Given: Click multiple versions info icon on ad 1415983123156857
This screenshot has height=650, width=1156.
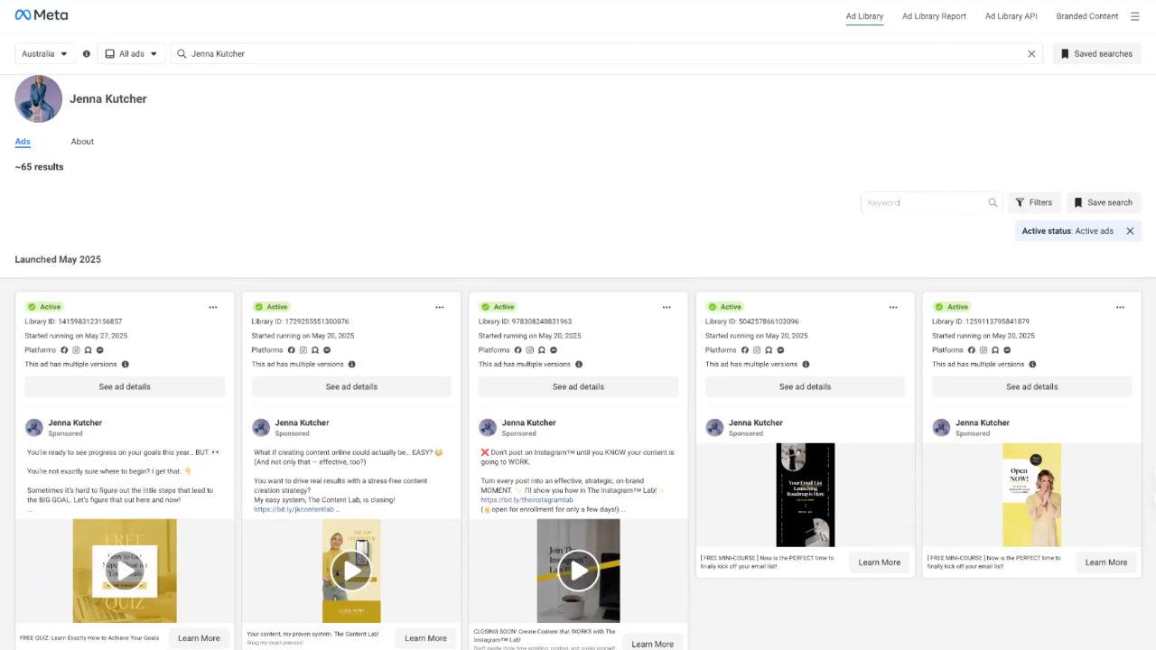Looking at the screenshot, I should point(125,365).
